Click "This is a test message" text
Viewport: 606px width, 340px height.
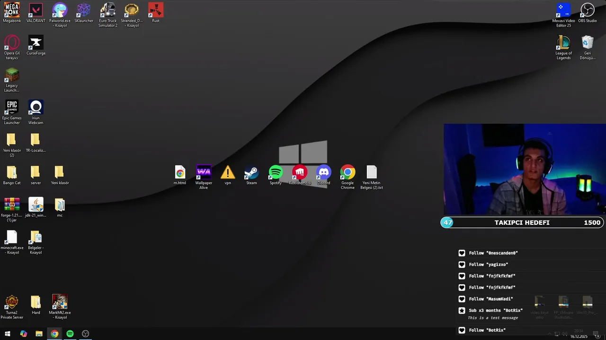click(x=493, y=318)
